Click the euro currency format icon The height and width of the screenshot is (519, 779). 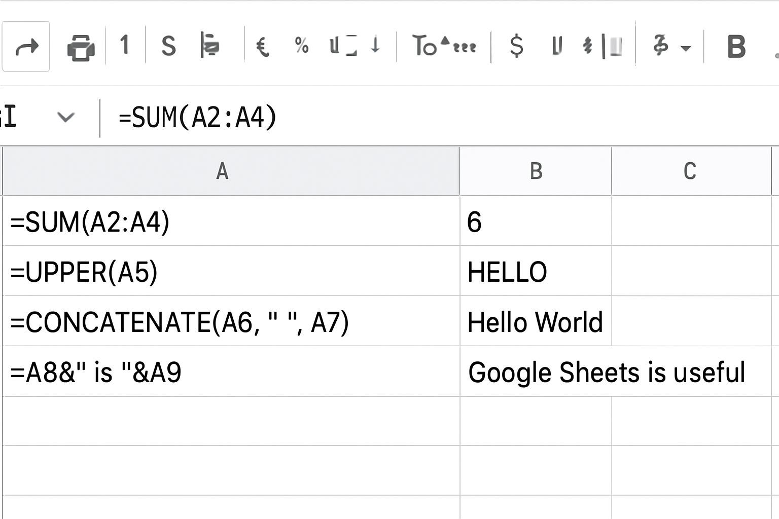pos(262,47)
